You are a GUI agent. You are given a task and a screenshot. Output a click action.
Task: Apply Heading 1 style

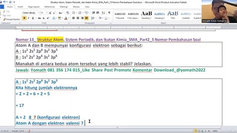coord(146,16)
